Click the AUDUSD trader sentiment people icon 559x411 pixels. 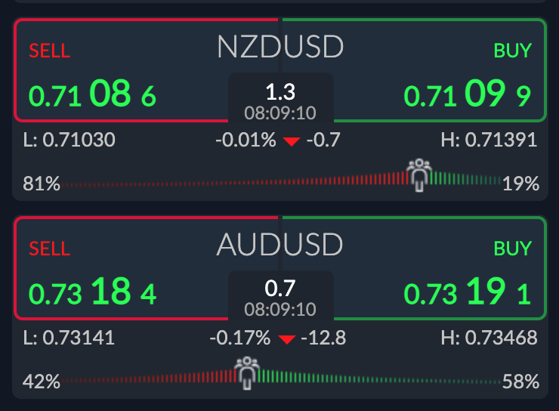(247, 373)
